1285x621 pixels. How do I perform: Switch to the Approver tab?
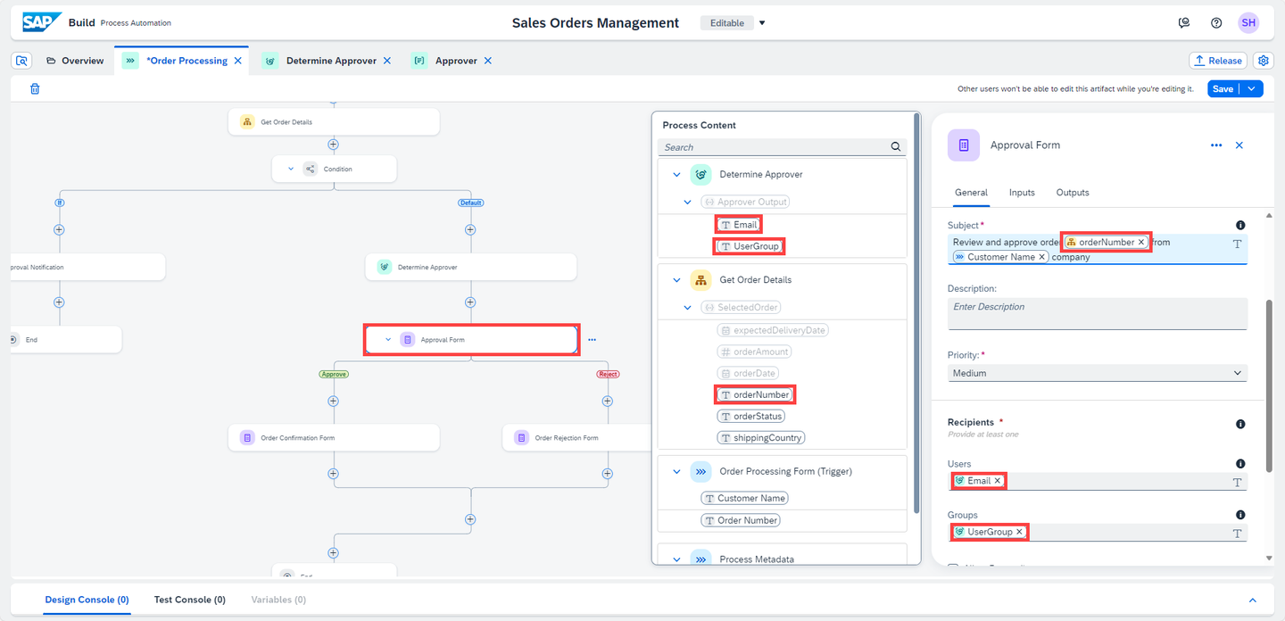click(456, 61)
